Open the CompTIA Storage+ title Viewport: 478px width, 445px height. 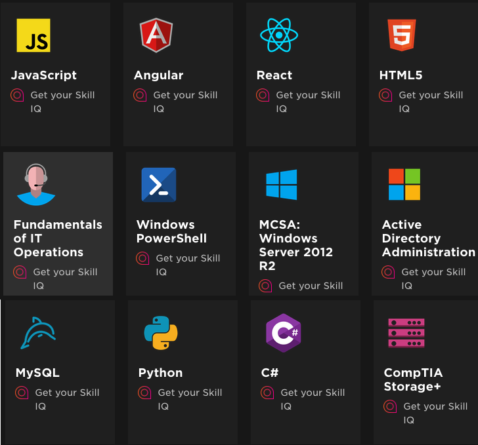(x=414, y=379)
